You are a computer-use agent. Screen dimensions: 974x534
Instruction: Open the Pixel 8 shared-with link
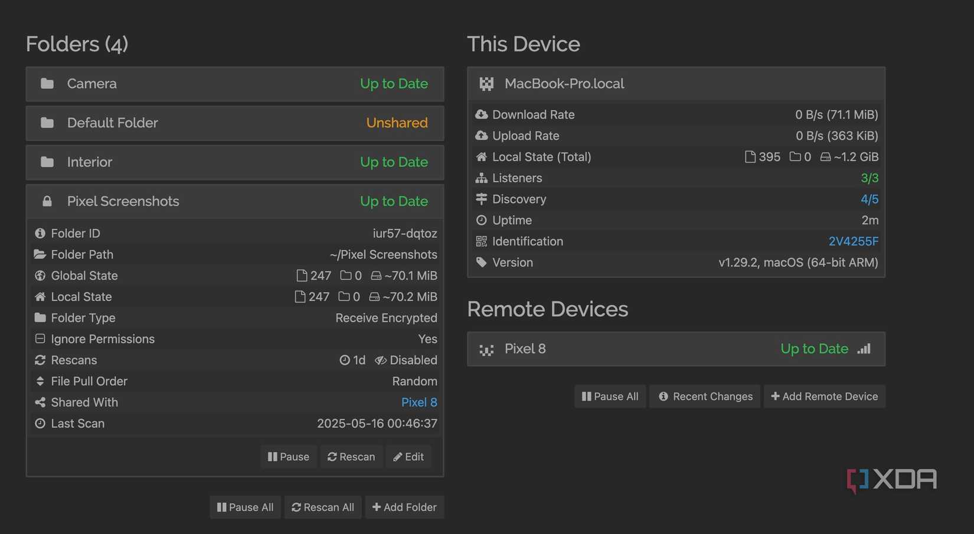(419, 402)
